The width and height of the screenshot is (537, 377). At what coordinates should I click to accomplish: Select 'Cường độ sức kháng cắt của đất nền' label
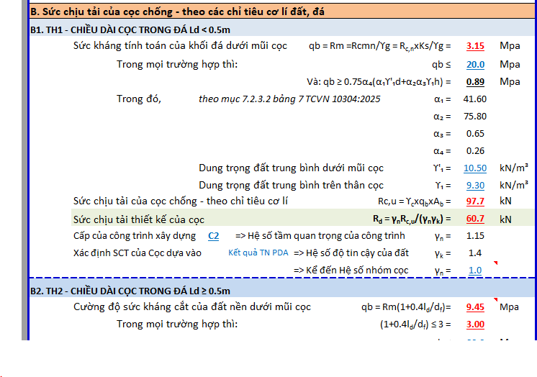192,306
